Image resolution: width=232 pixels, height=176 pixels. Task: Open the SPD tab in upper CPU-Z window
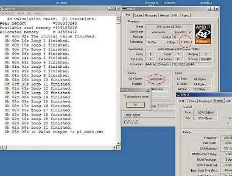[174, 15]
